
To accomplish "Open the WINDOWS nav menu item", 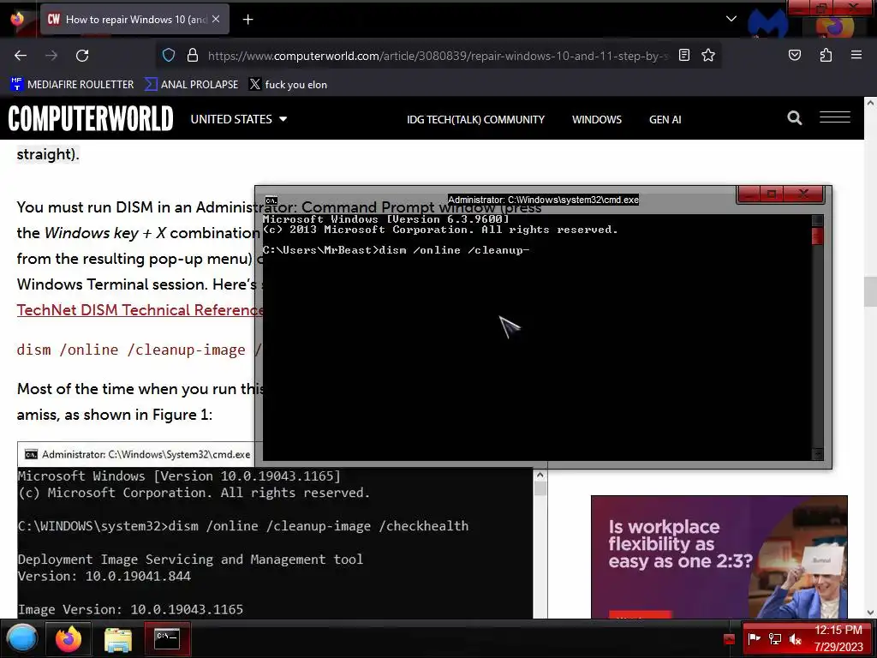I will [x=597, y=120].
